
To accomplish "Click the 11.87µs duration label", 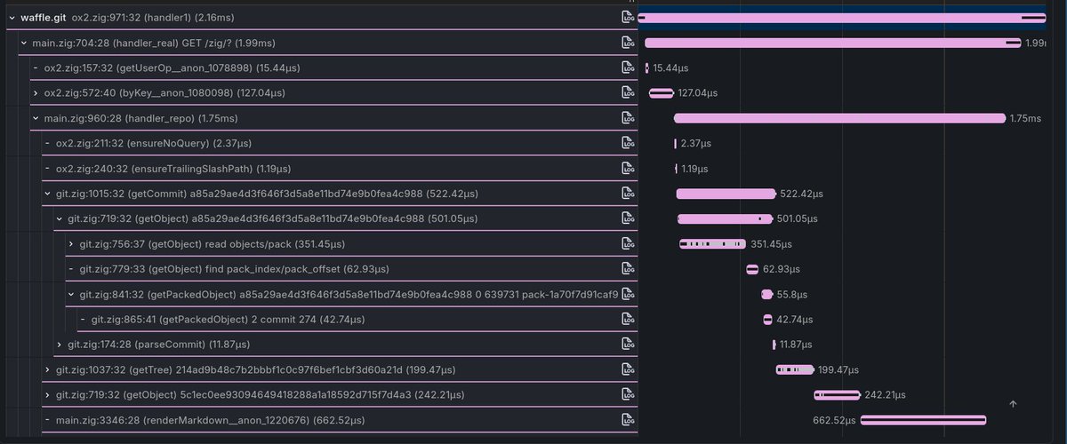I will click(x=798, y=345).
